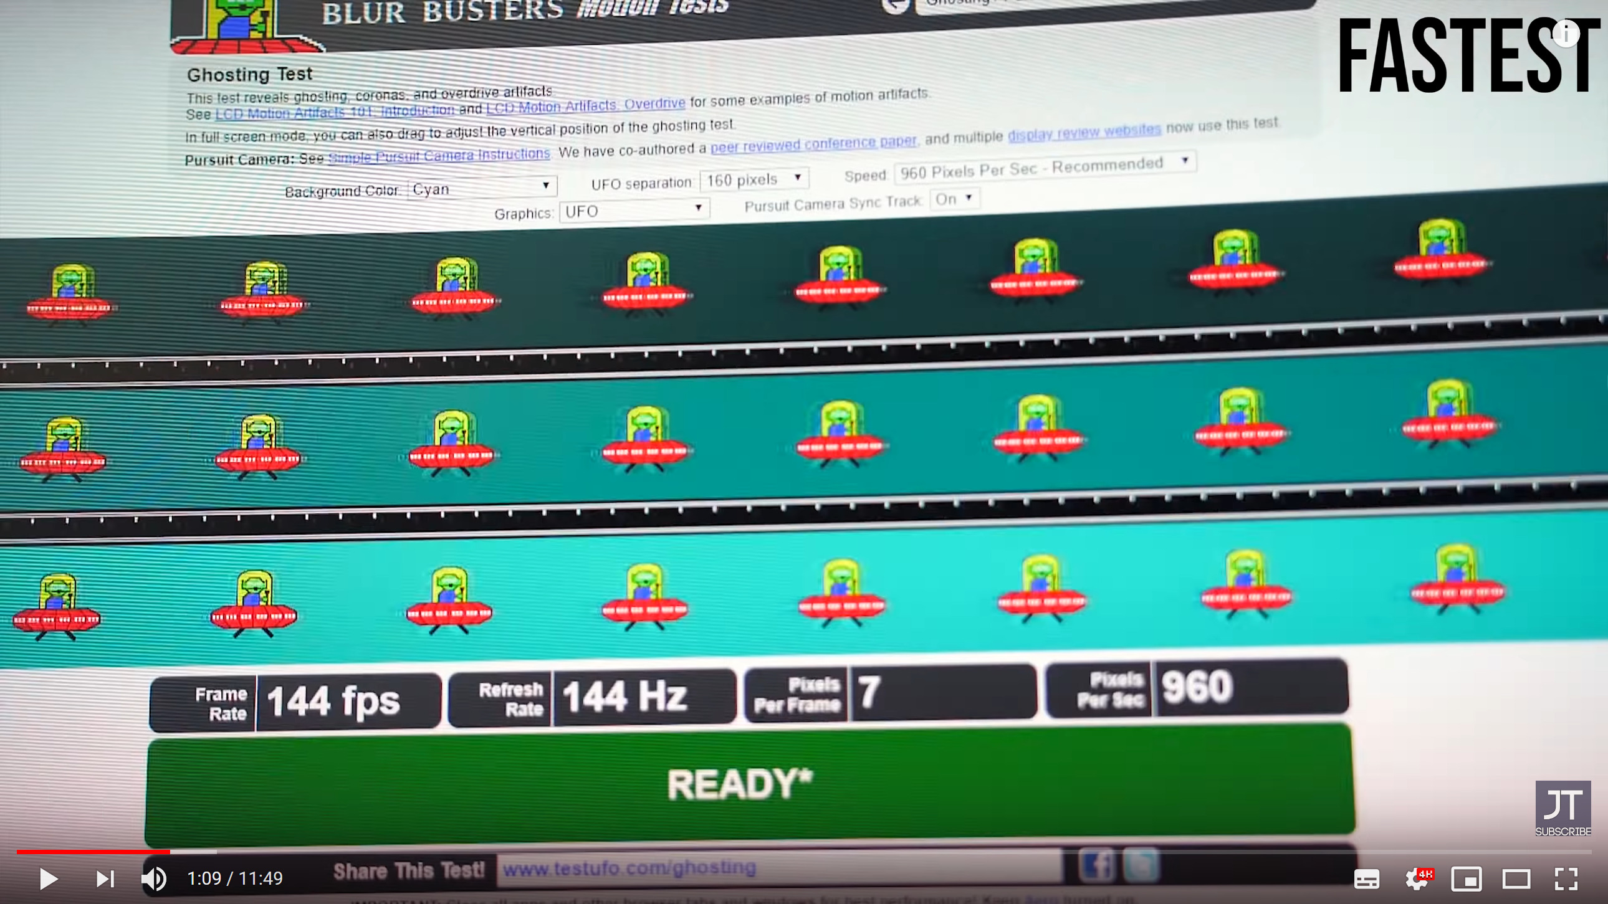Open the peer reviewed conference paper link
This screenshot has width=1608, height=904.
(x=813, y=145)
